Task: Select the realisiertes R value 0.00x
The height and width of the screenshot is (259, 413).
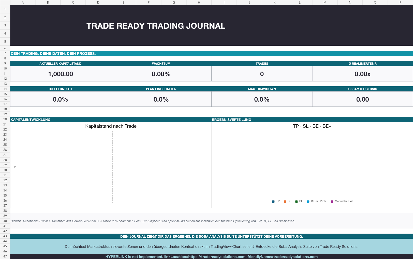Action: (x=362, y=74)
